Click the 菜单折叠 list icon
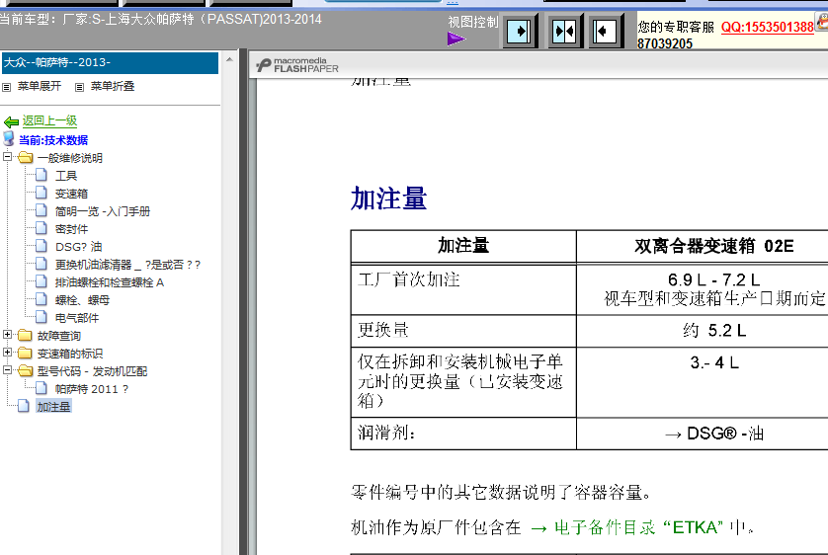 pyautogui.click(x=79, y=87)
